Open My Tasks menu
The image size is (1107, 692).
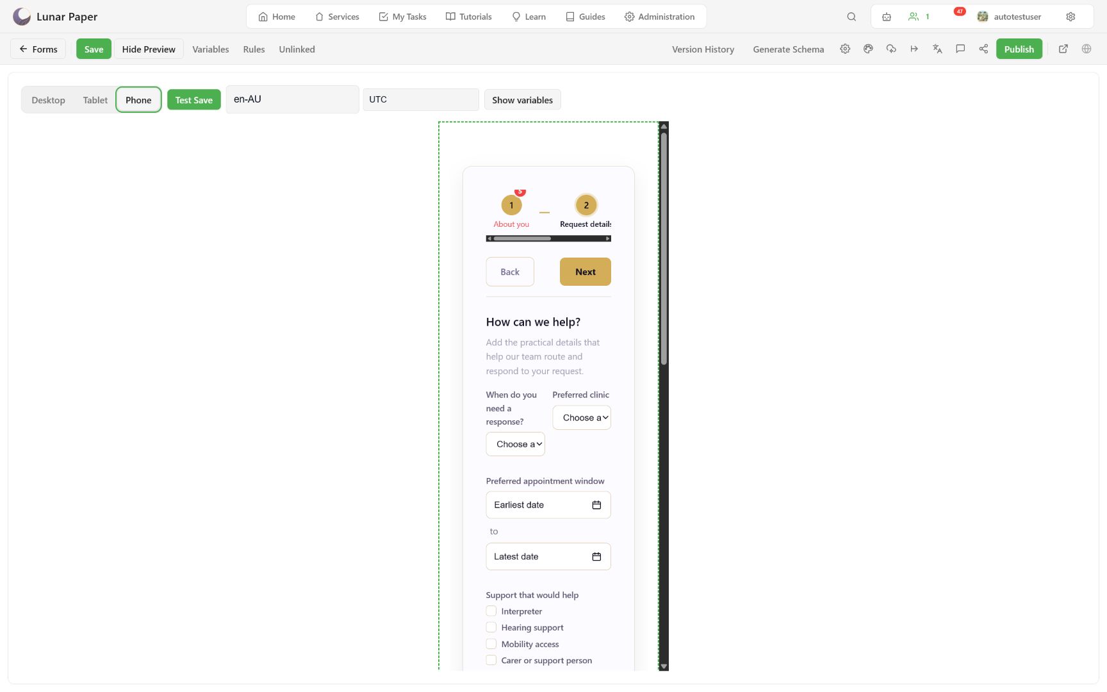[402, 17]
